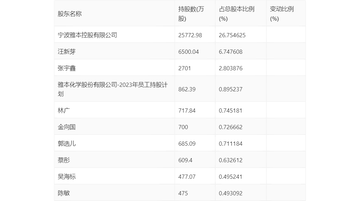Click the value 477.07

click(x=187, y=177)
